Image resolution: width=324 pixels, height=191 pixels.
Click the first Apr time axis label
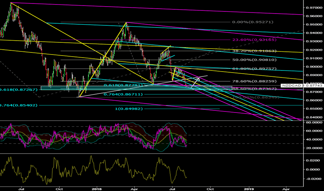135,189
